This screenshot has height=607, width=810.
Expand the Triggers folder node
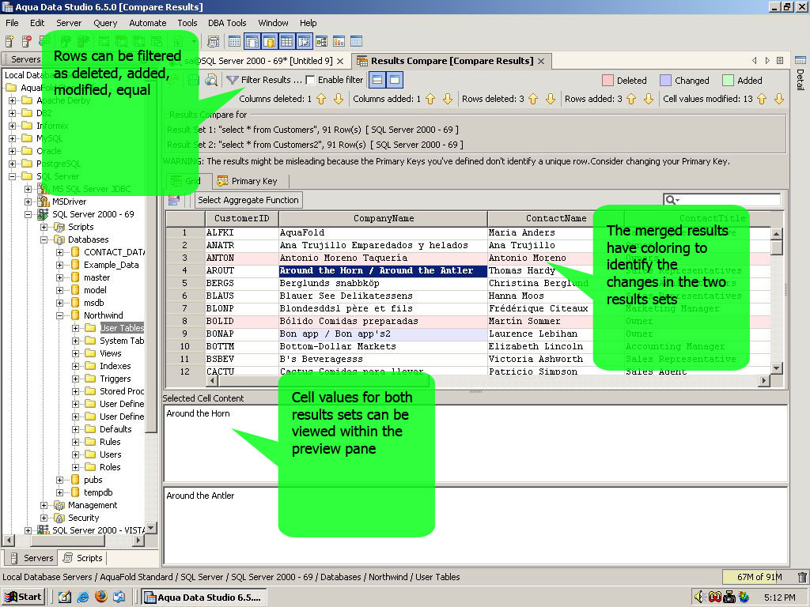pos(75,379)
